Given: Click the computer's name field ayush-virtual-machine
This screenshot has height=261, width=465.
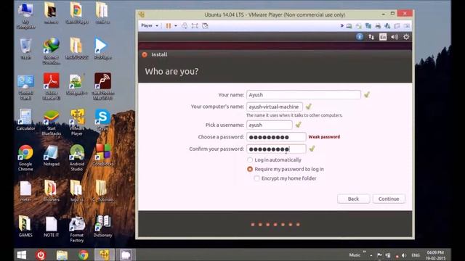Looking at the screenshot, I should (x=275, y=107).
